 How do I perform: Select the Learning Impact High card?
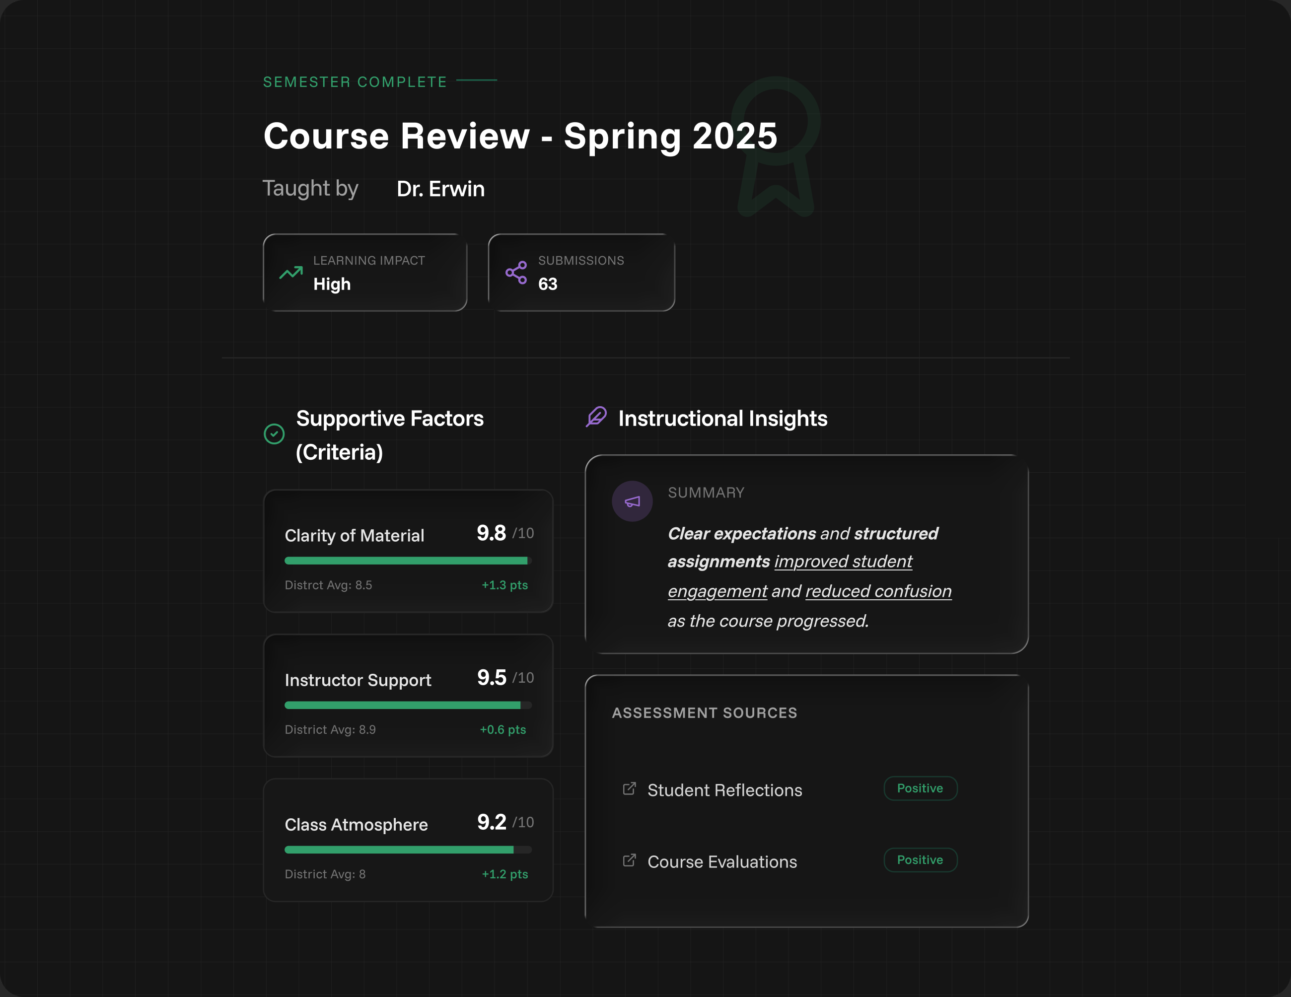coord(365,273)
